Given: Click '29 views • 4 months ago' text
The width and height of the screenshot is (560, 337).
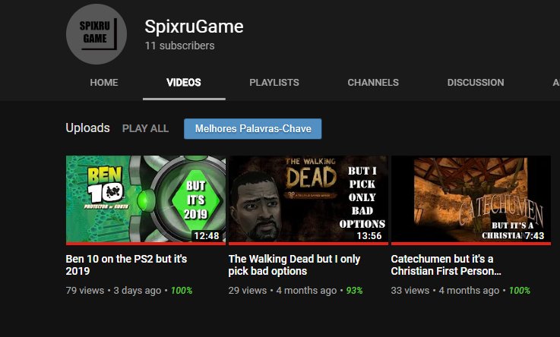Looking at the screenshot, I should [283, 290].
